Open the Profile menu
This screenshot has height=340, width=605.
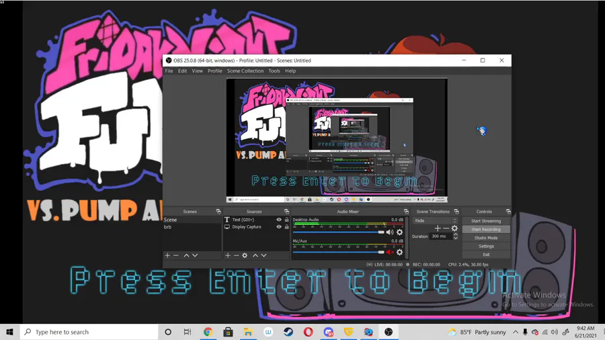215,71
